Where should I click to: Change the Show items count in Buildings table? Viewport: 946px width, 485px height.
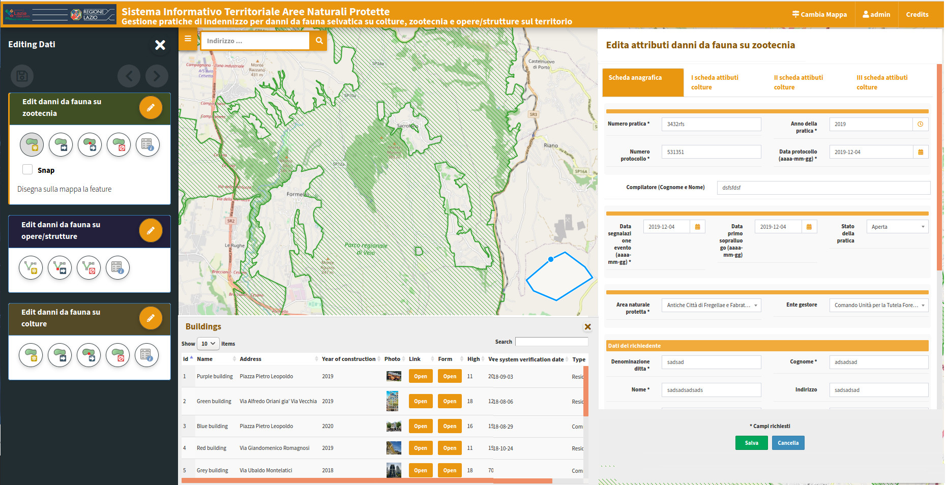point(208,344)
